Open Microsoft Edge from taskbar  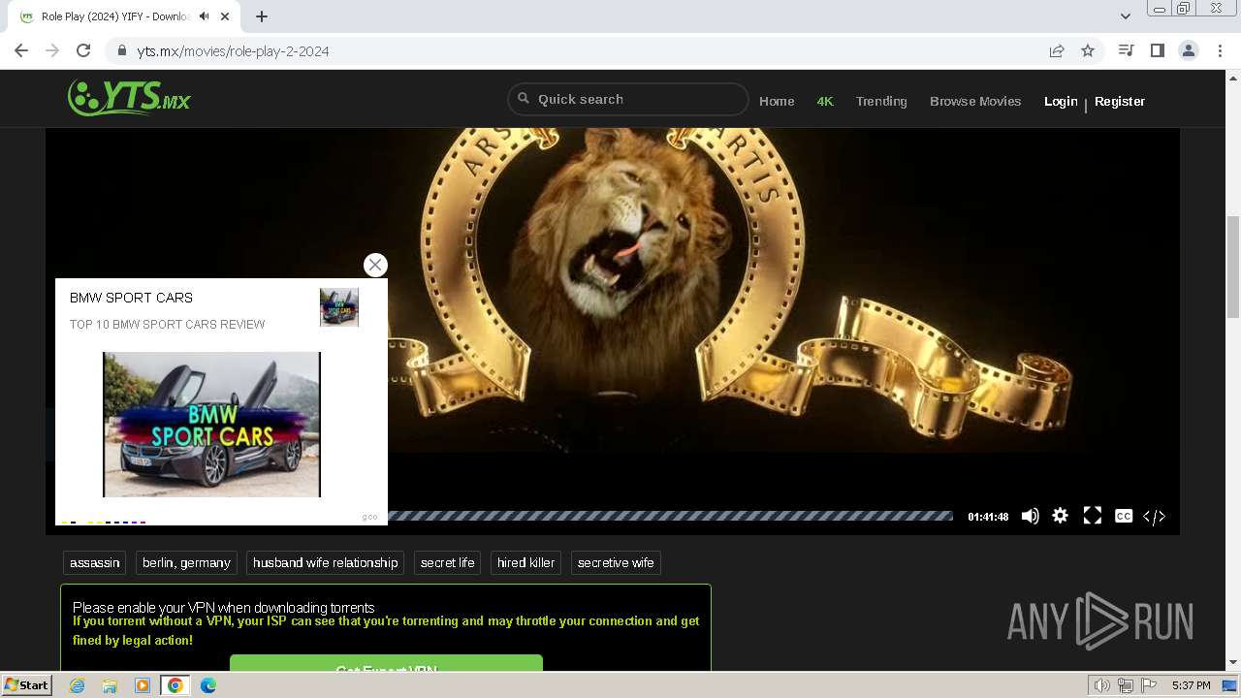point(208,685)
